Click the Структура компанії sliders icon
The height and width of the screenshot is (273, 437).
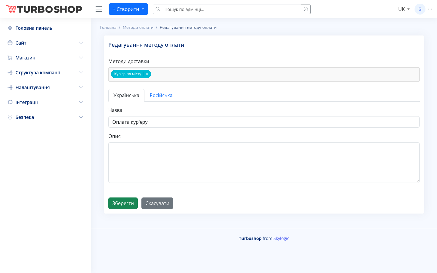pyautogui.click(x=10, y=72)
